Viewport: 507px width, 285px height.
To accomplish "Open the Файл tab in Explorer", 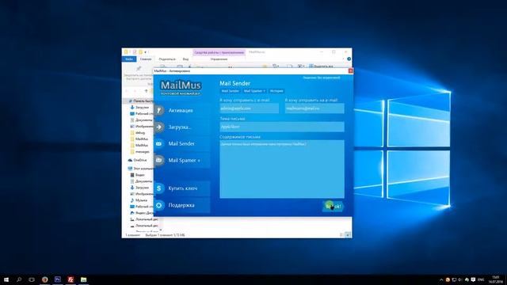I will 129,59.
